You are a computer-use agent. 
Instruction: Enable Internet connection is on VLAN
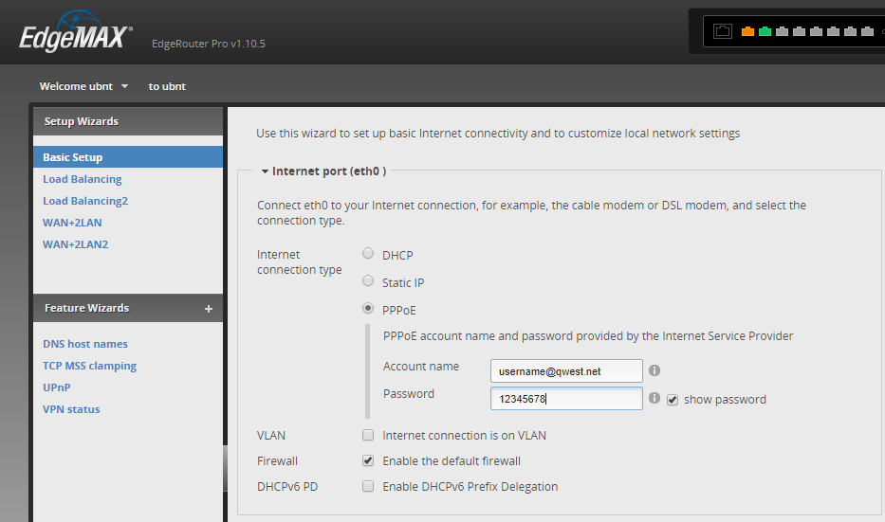tap(368, 435)
